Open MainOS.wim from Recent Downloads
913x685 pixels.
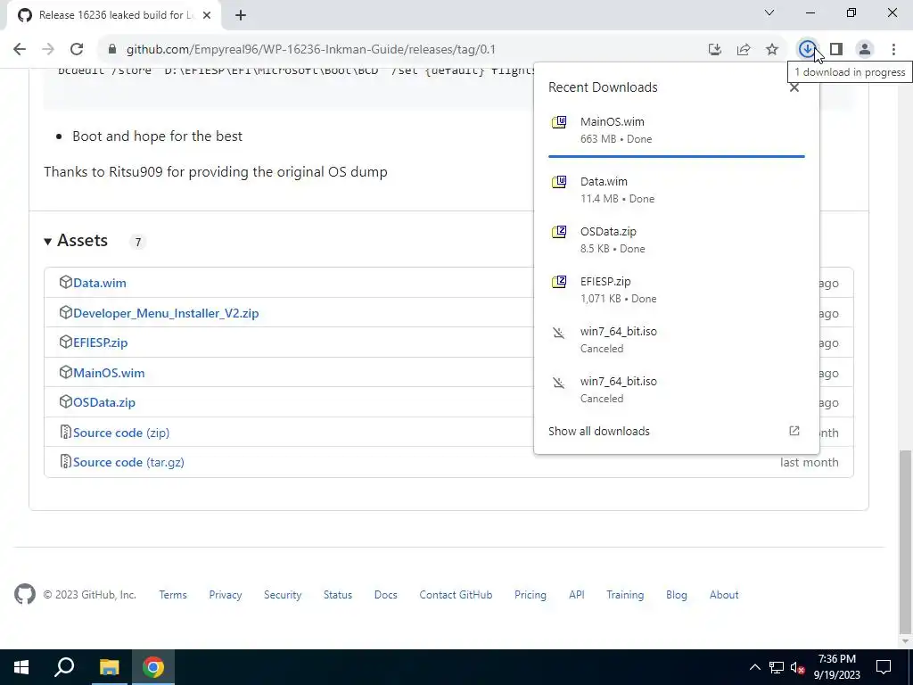pyautogui.click(x=676, y=130)
